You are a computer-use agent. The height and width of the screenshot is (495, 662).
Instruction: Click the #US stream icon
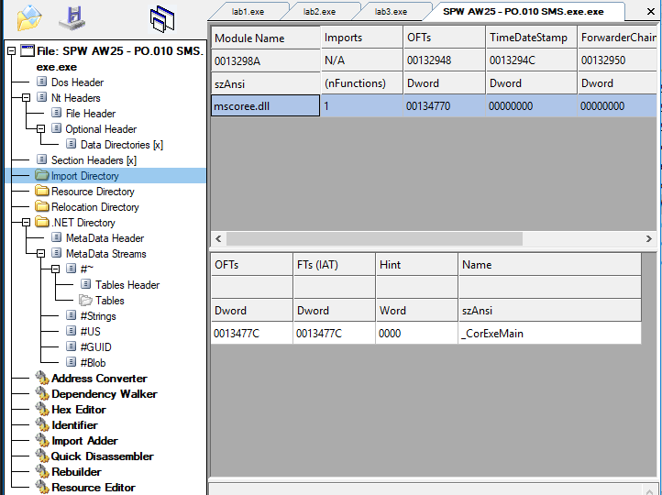pos(71,331)
